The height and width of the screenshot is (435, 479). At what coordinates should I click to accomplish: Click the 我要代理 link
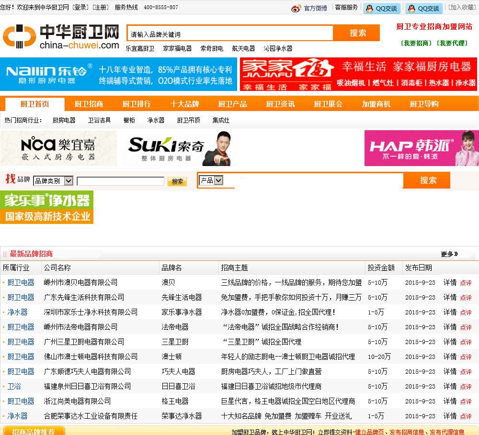coord(452,43)
